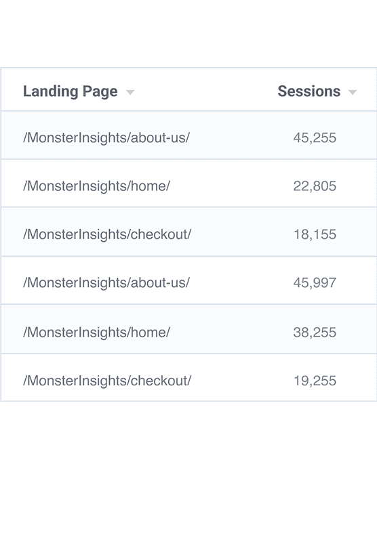Open the checkout link with 19,255 sessions

[107, 381]
